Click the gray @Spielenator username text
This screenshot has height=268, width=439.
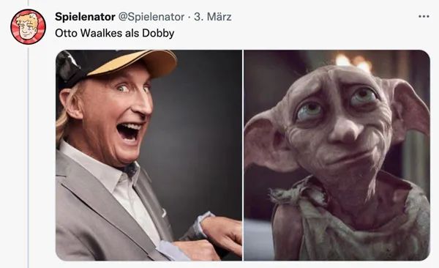[x=151, y=17]
